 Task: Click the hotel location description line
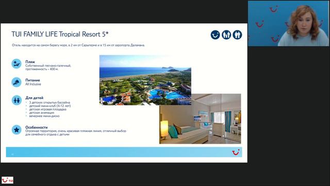coord(78,45)
